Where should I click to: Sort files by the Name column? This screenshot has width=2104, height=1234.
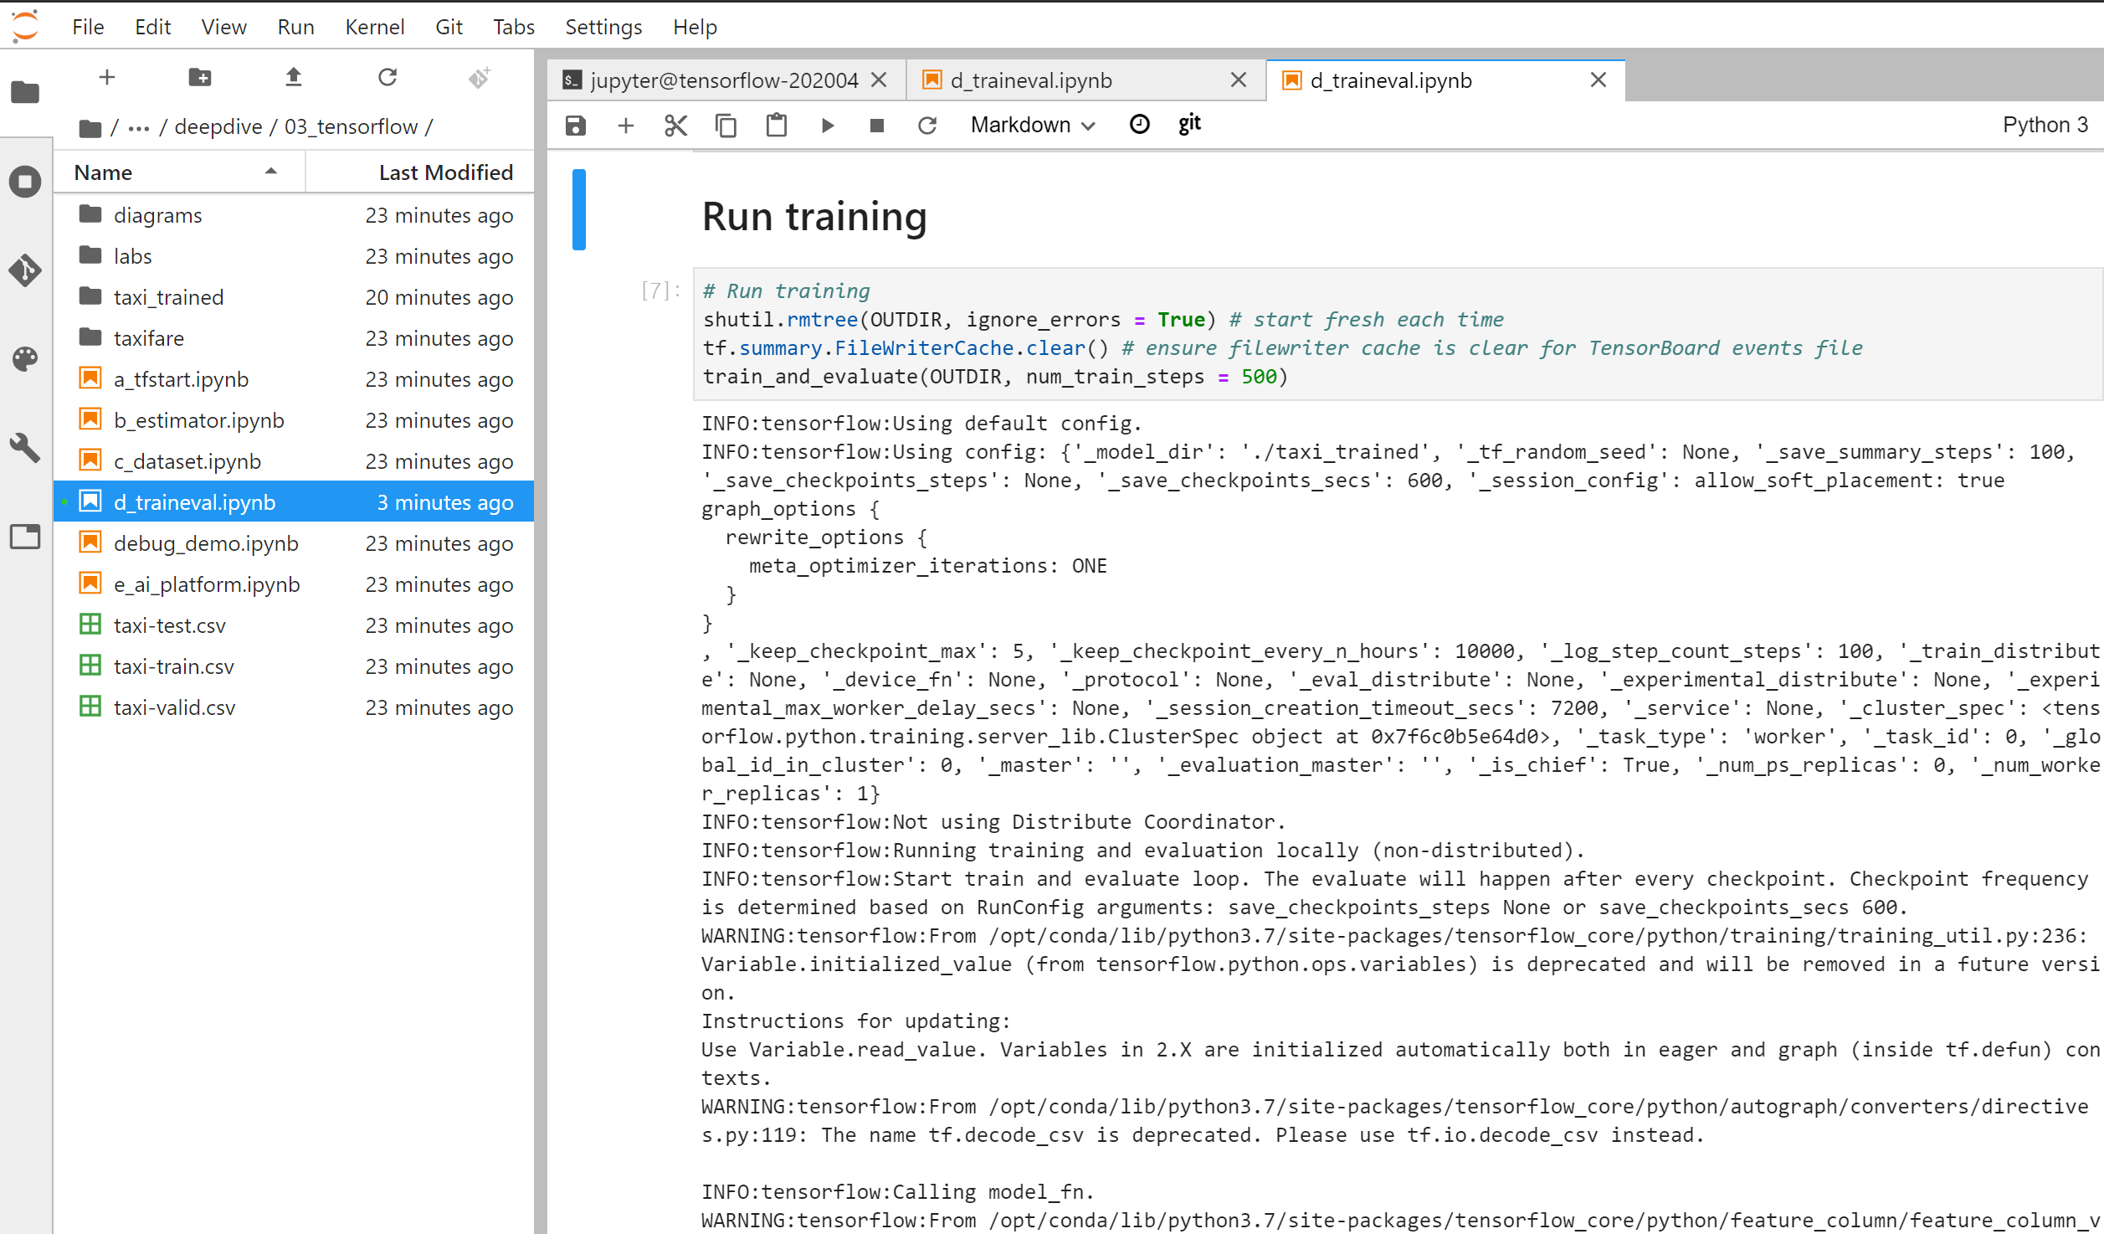tap(103, 172)
